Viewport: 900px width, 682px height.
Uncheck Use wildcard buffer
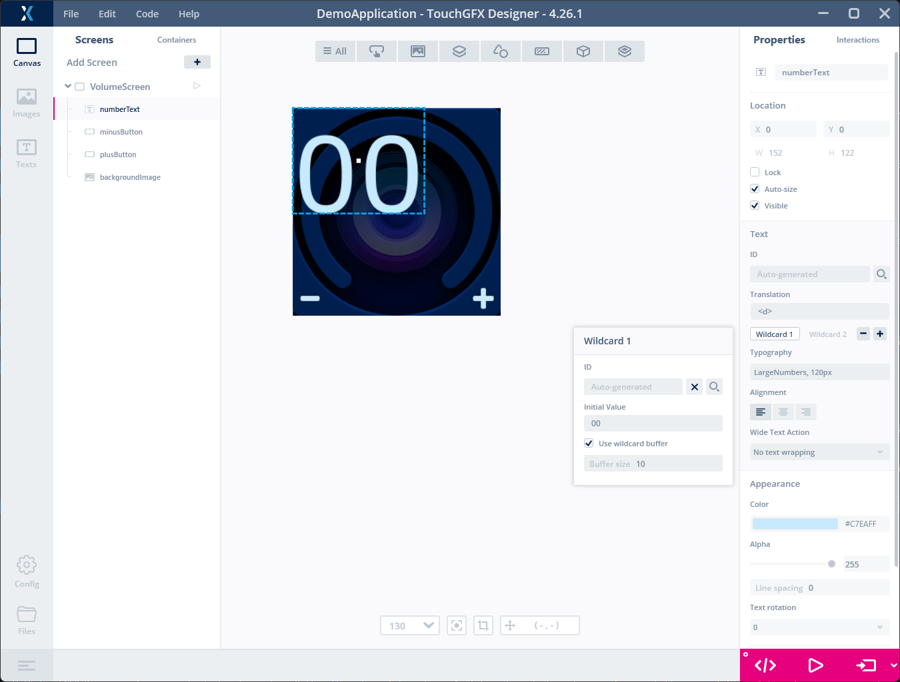589,443
